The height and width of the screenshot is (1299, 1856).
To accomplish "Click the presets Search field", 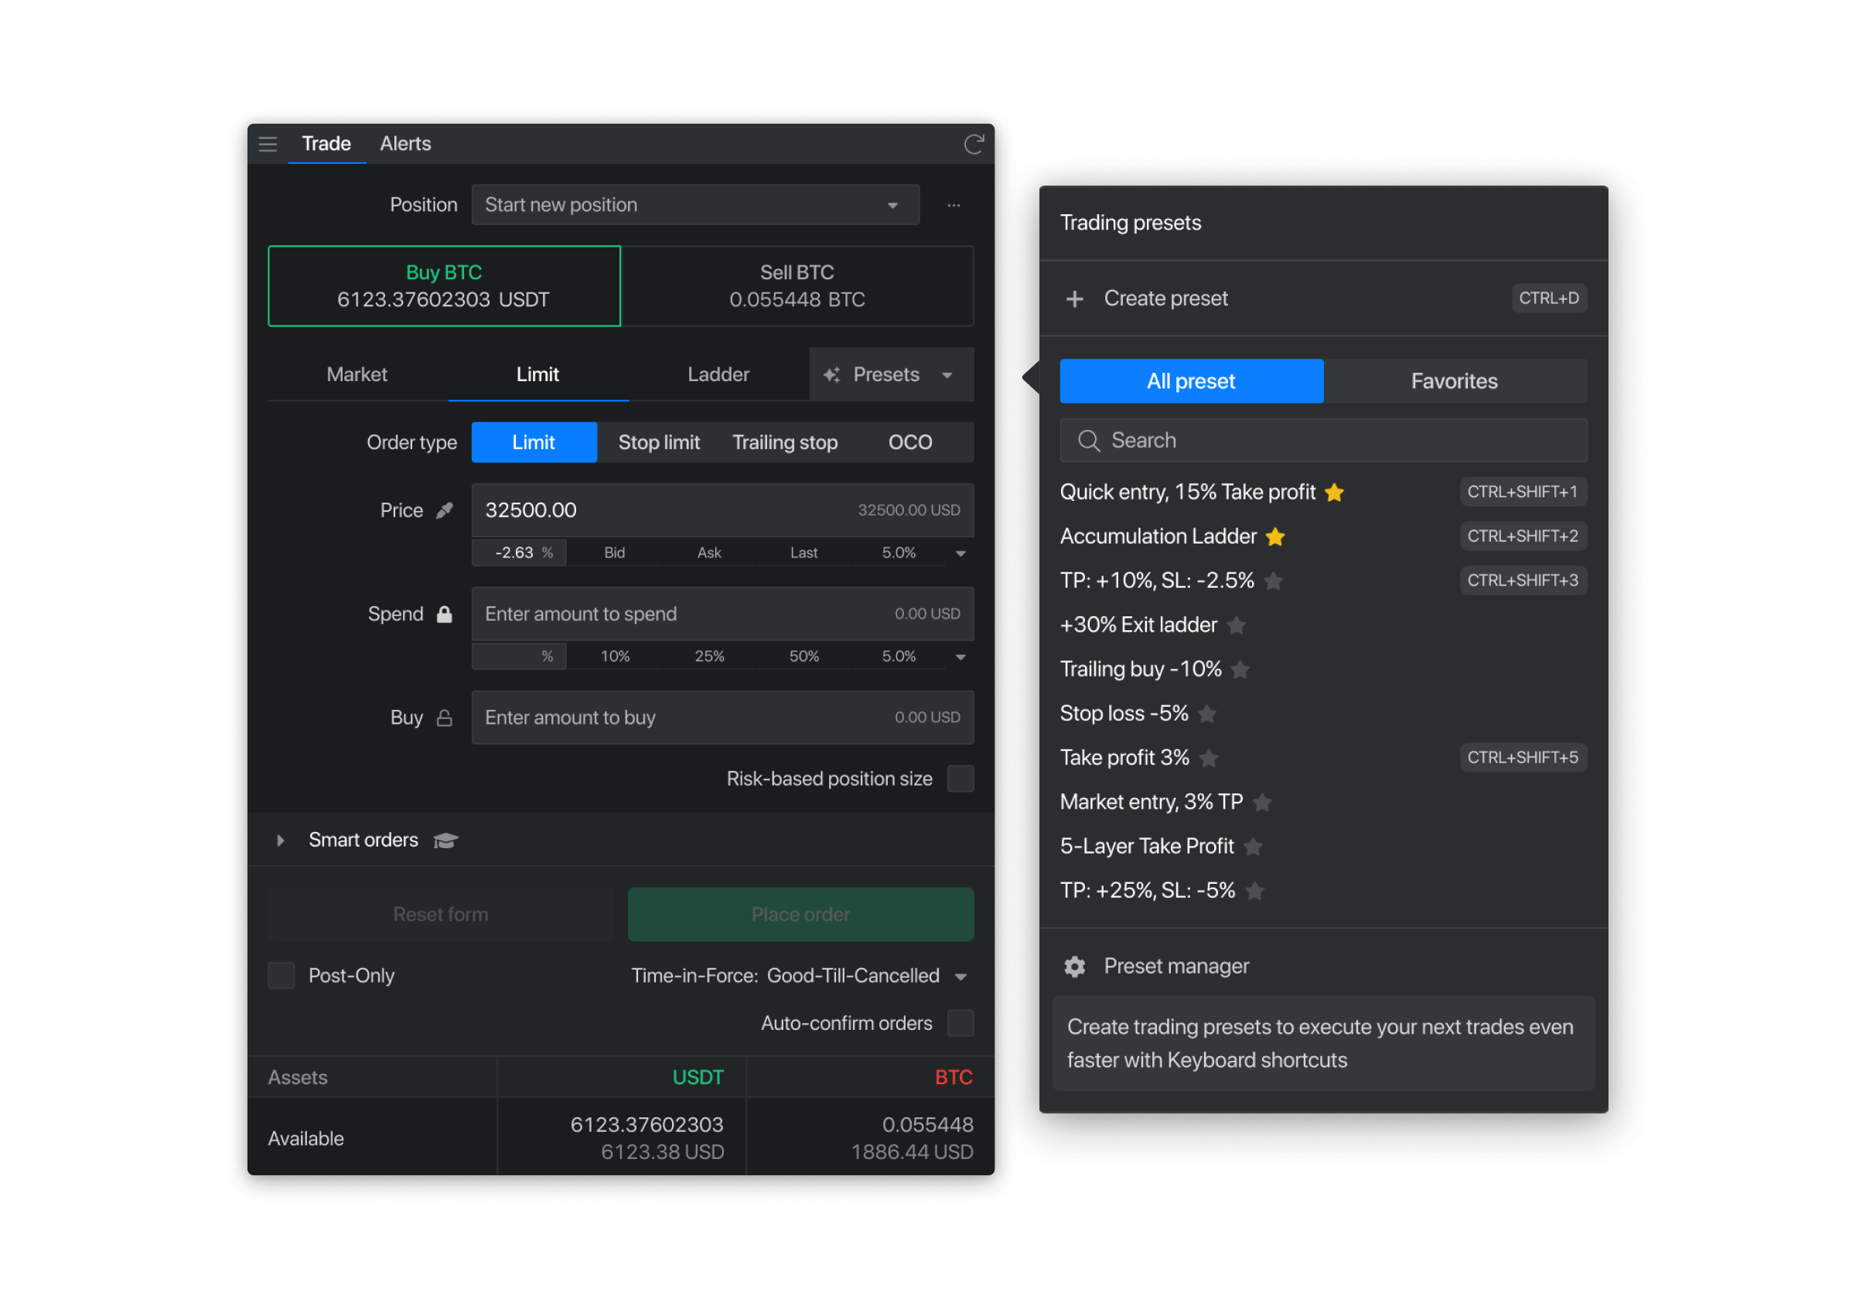I will pos(1323,441).
